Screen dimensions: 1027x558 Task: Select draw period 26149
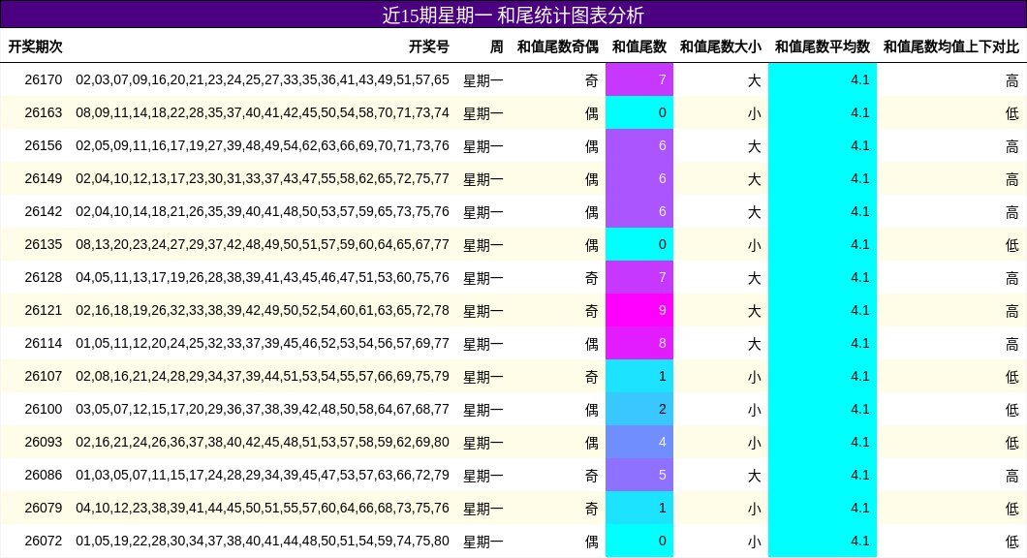44,179
